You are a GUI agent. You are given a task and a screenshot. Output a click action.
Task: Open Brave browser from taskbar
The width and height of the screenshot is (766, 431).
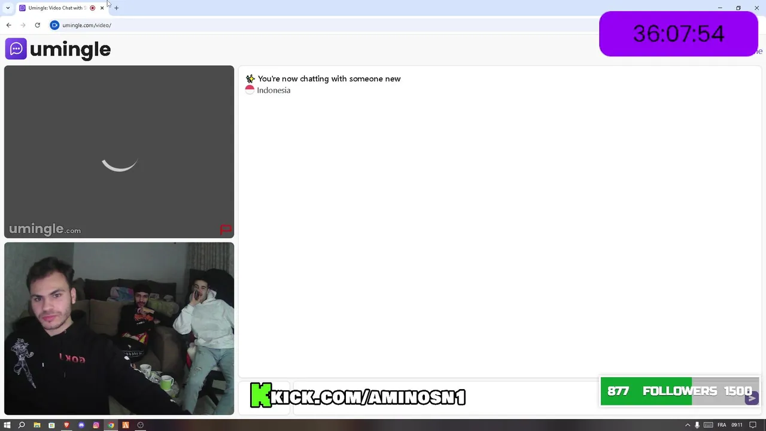pos(66,425)
